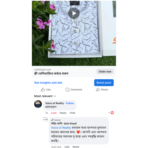Open Sohi Khadi page avatar
Viewport: 148px width, 148px height.
pyautogui.click(x=45, y=120)
